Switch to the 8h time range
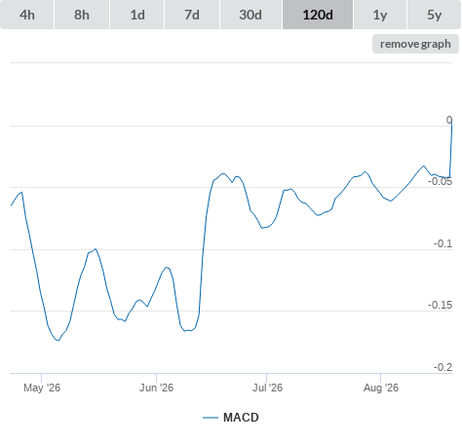 coord(82,15)
